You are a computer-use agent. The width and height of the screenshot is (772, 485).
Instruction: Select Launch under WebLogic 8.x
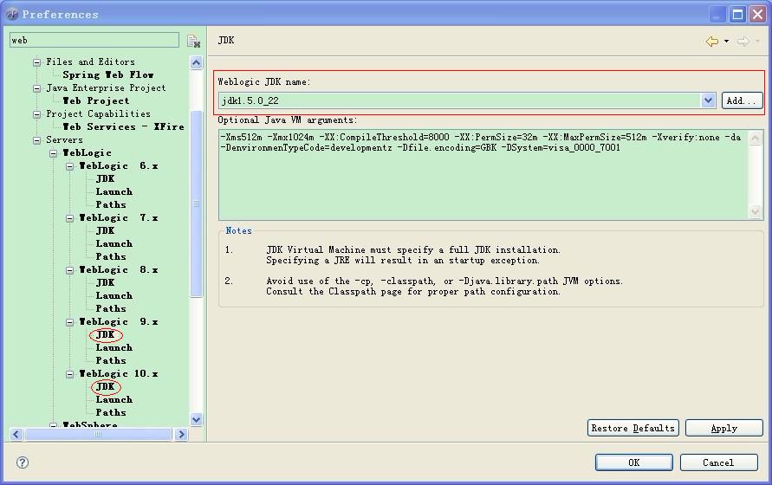tap(114, 296)
